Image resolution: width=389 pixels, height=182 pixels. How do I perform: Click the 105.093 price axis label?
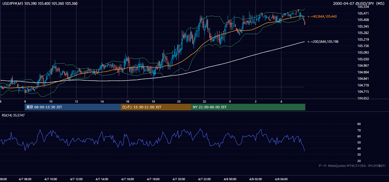tap(363, 52)
